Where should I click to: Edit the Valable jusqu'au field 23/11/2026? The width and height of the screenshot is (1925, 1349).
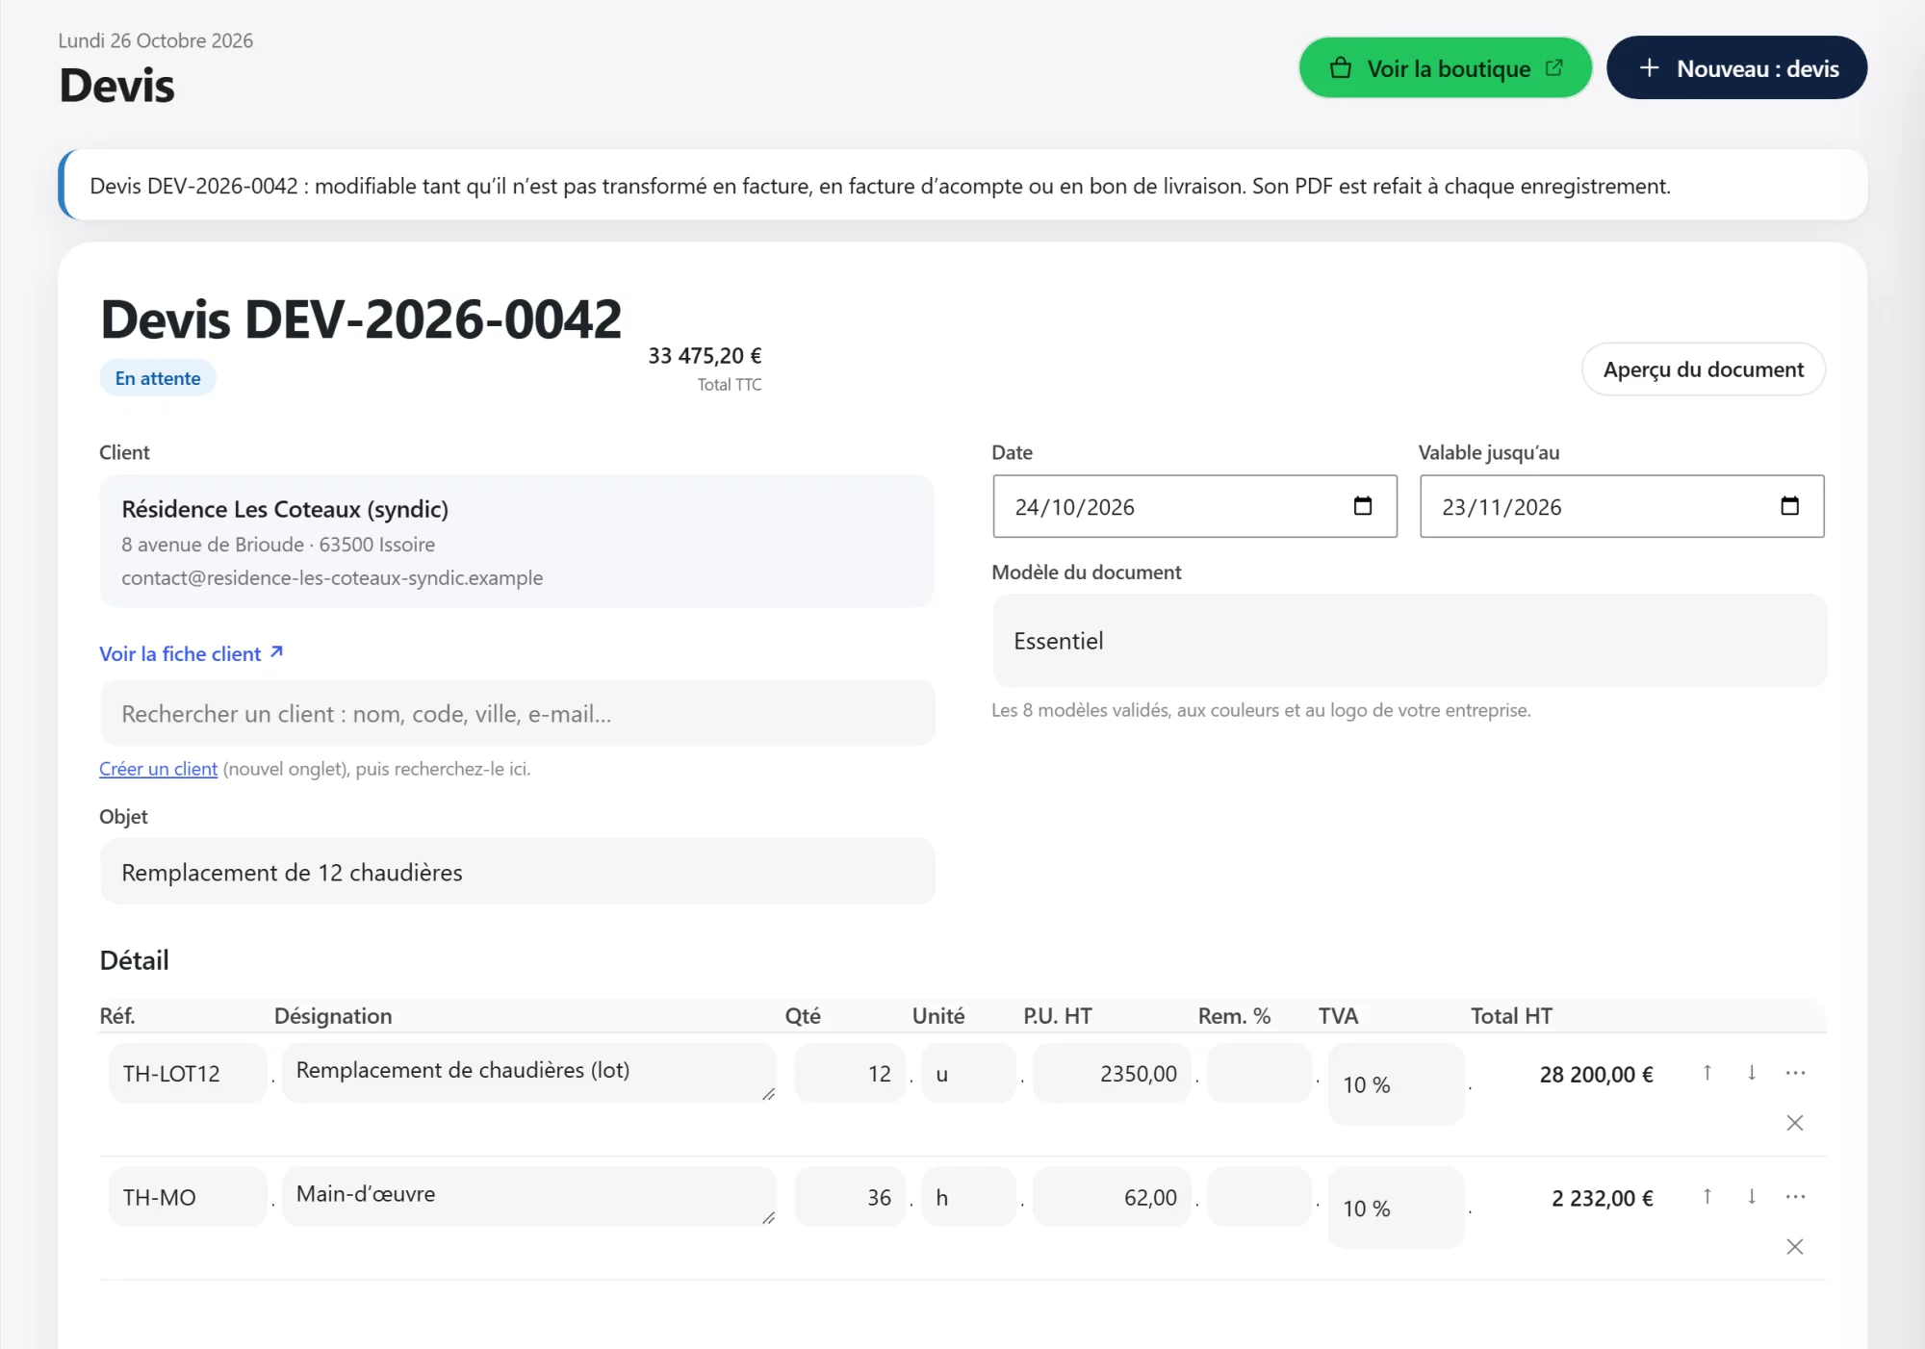click(1622, 506)
